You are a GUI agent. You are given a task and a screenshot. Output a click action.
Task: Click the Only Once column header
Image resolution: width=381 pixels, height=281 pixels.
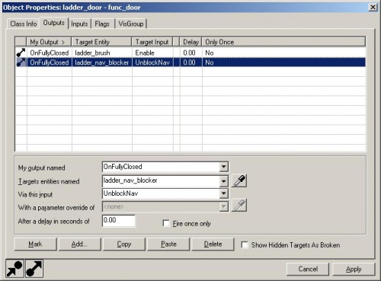[283, 42]
